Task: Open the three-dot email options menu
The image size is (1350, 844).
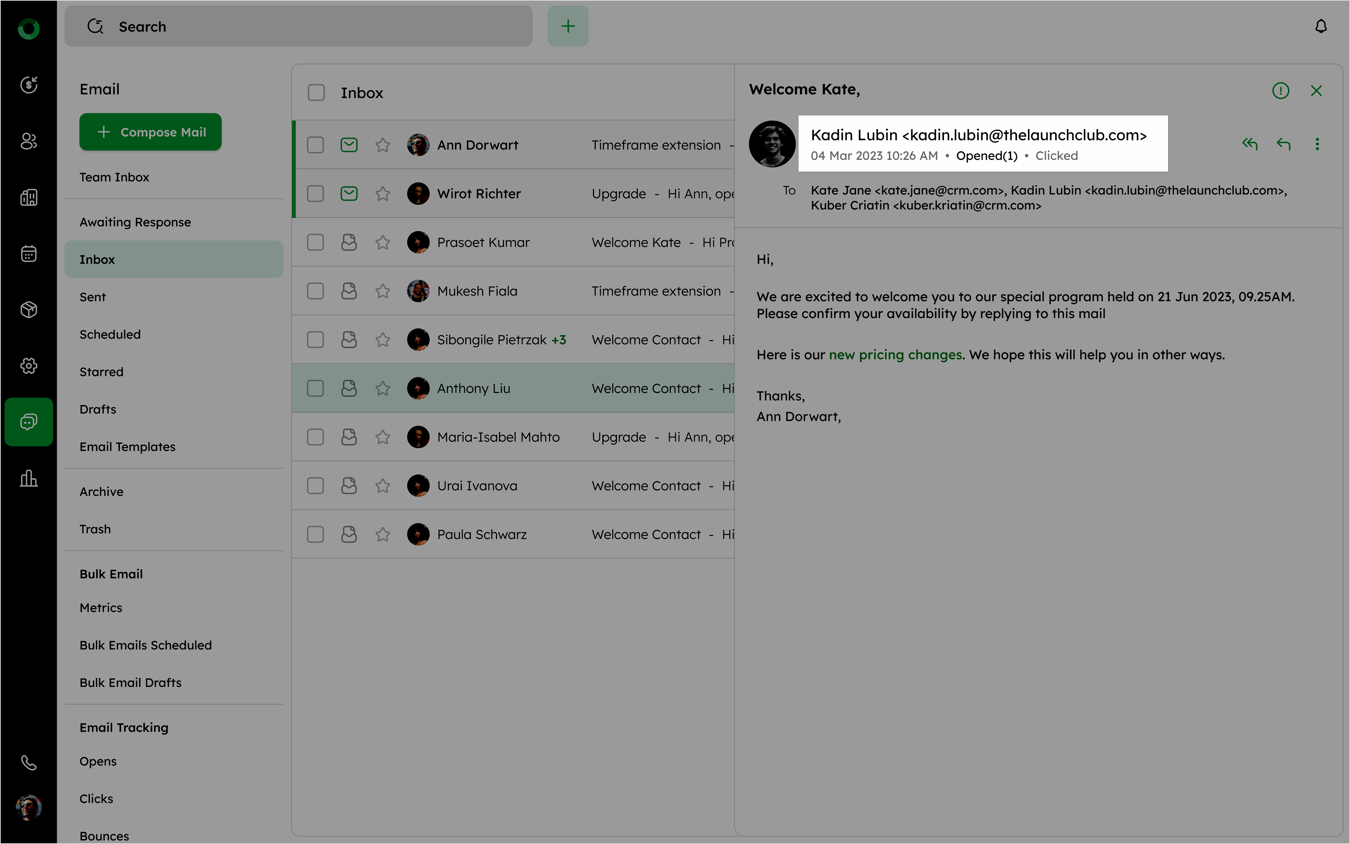Action: pyautogui.click(x=1317, y=144)
